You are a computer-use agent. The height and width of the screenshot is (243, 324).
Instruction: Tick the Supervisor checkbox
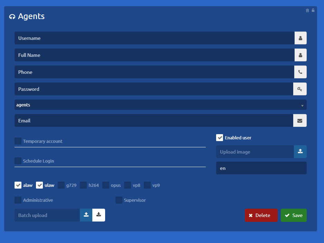click(119, 200)
